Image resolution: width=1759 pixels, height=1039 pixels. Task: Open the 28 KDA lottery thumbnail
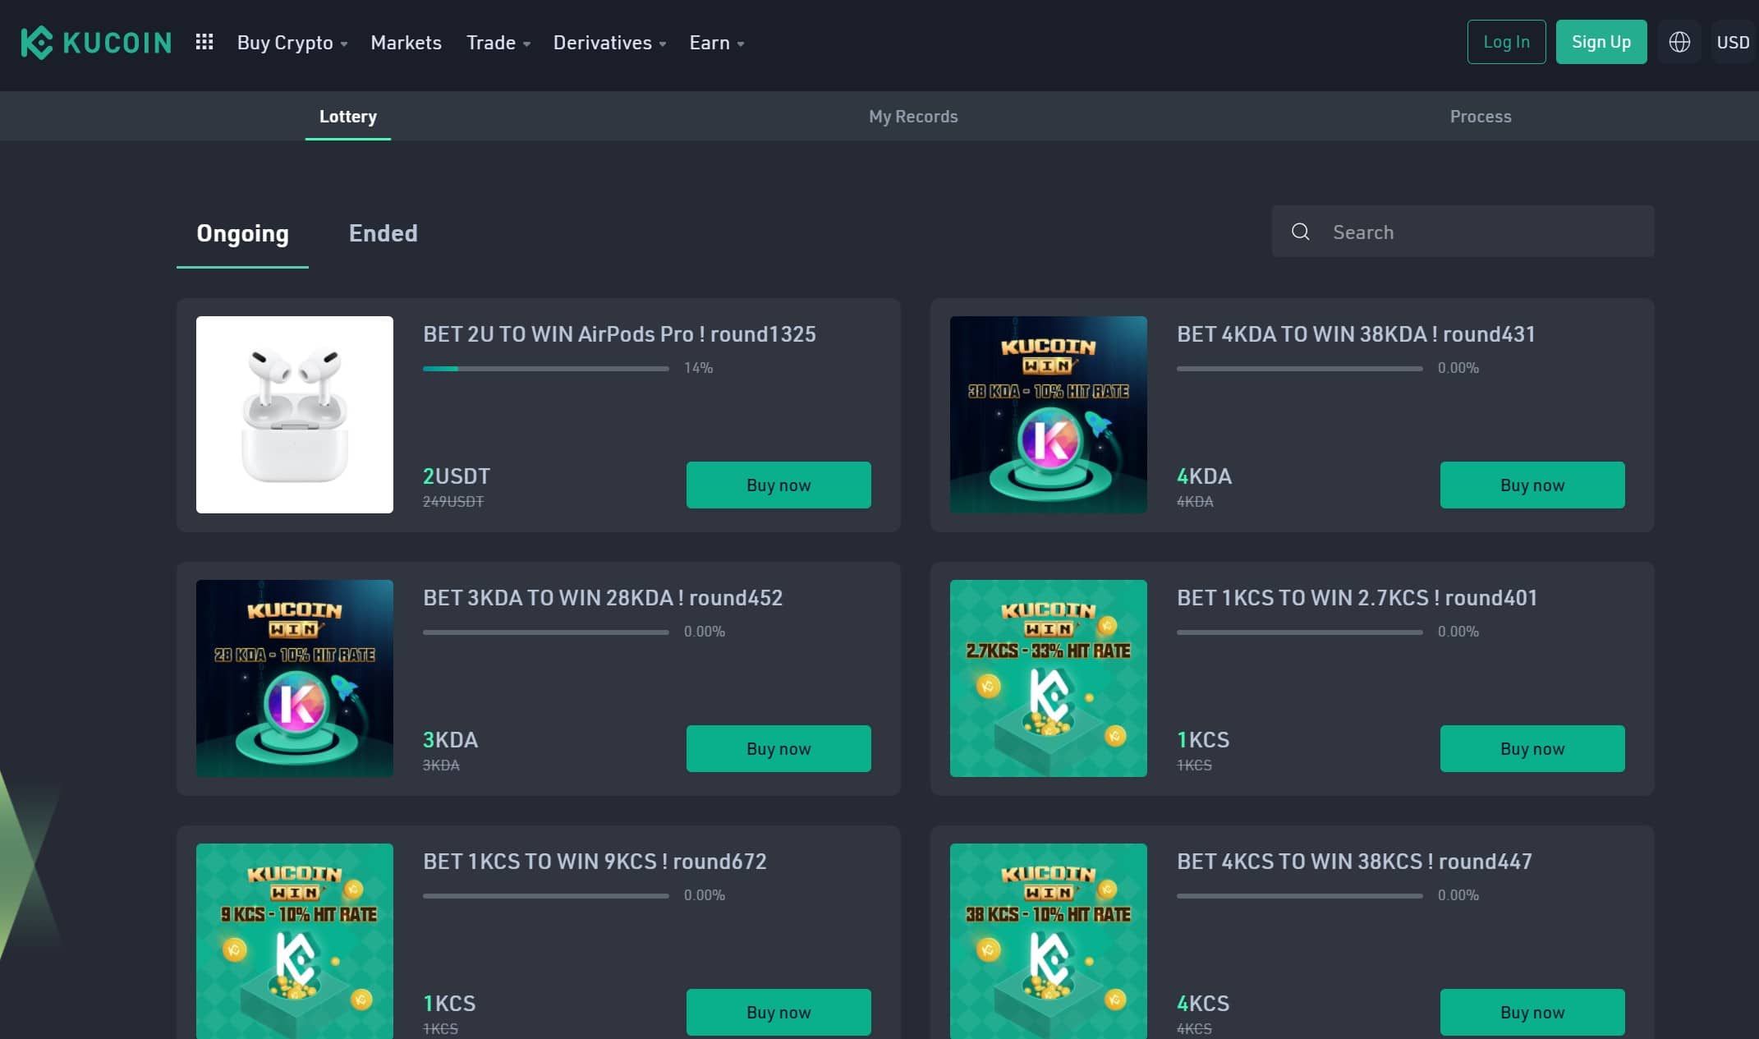point(294,678)
